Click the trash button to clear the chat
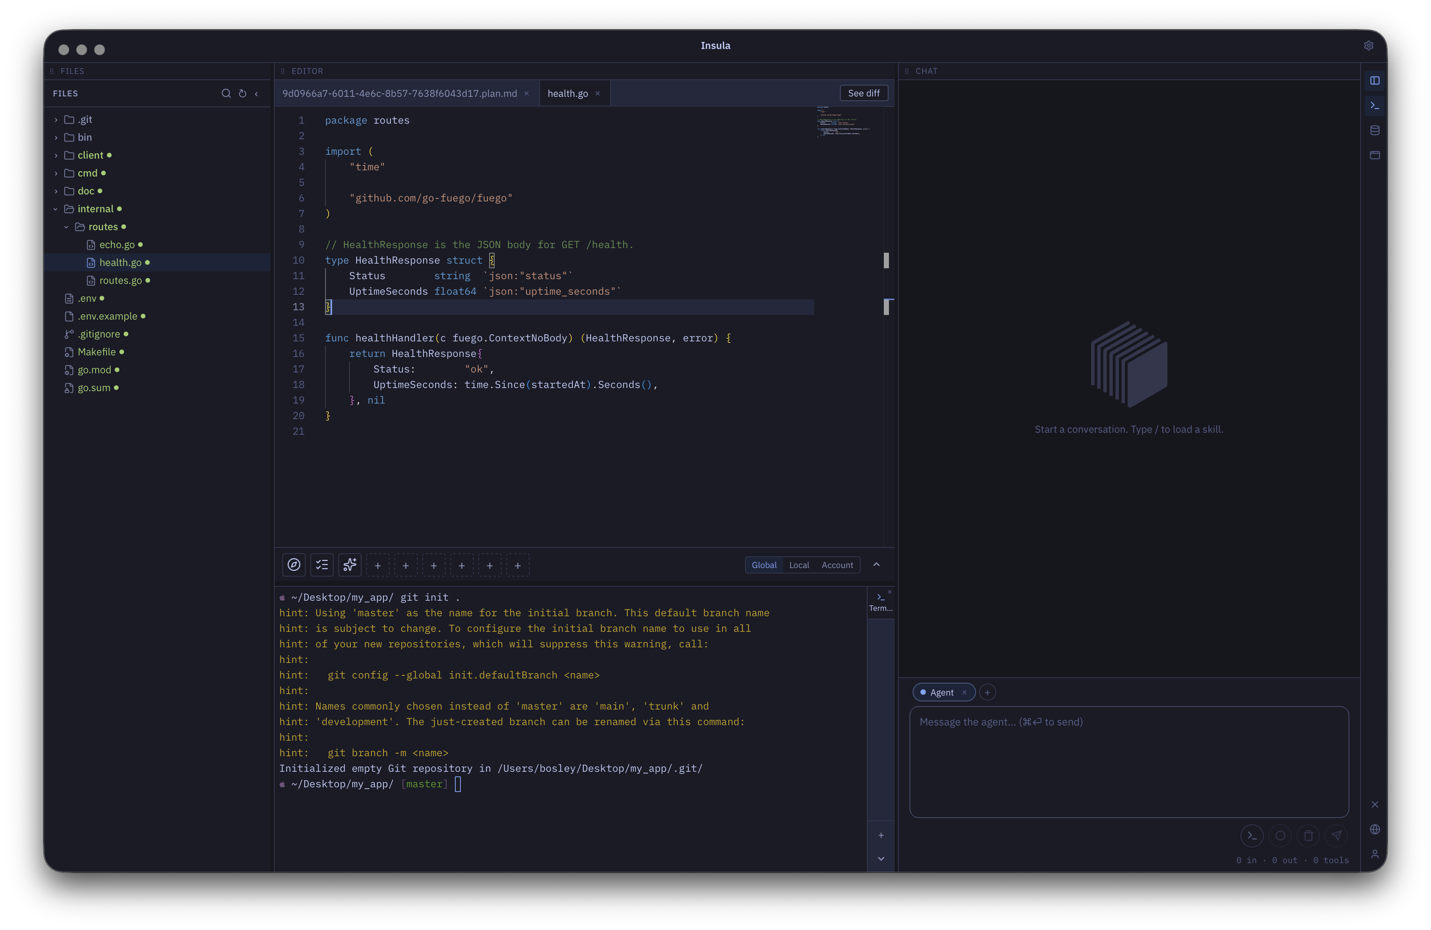The image size is (1431, 930). tap(1309, 835)
